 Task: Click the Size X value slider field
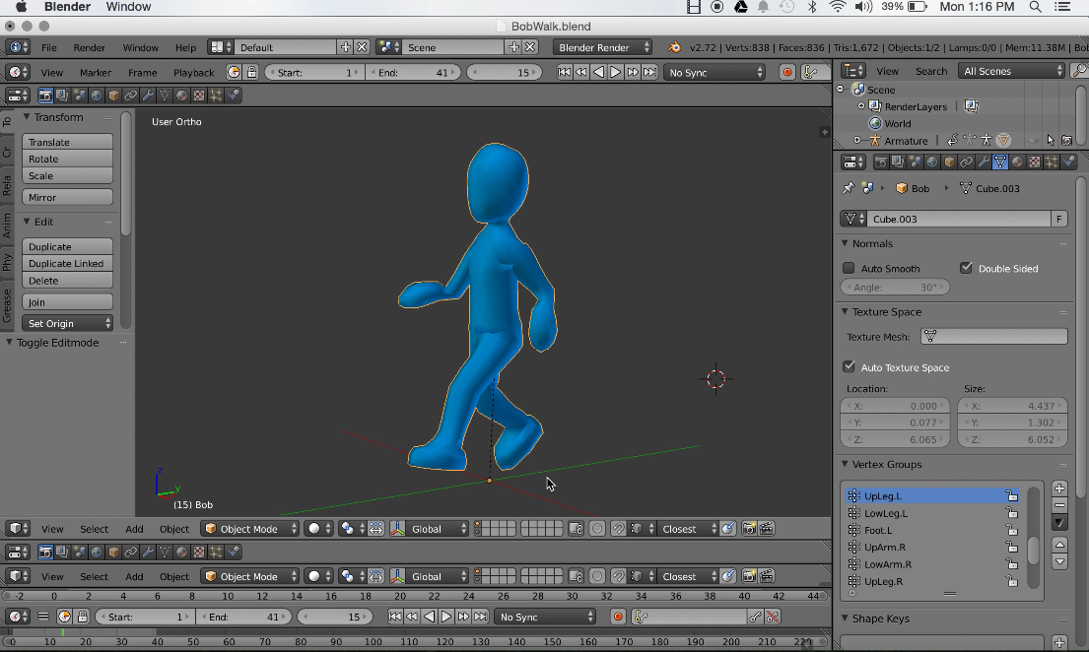(1012, 406)
